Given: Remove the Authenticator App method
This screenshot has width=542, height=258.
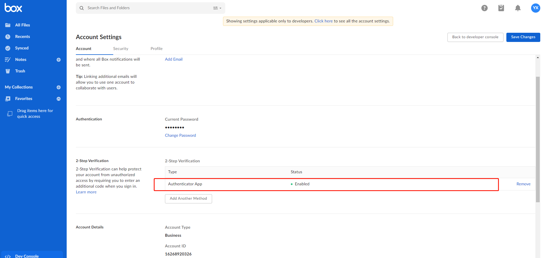Looking at the screenshot, I should pos(523,184).
